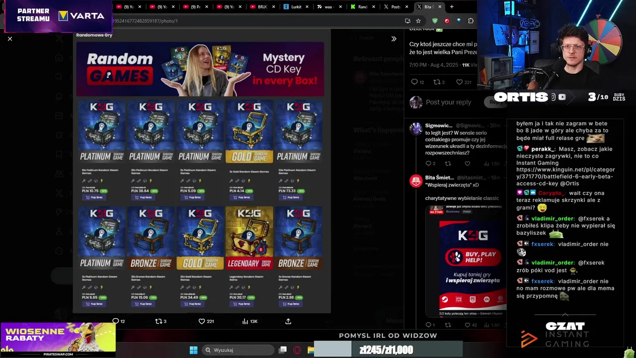Reply to Bita Śmietana's comment with bubble icon
Viewport: 636px width, 358px height.
(428, 325)
